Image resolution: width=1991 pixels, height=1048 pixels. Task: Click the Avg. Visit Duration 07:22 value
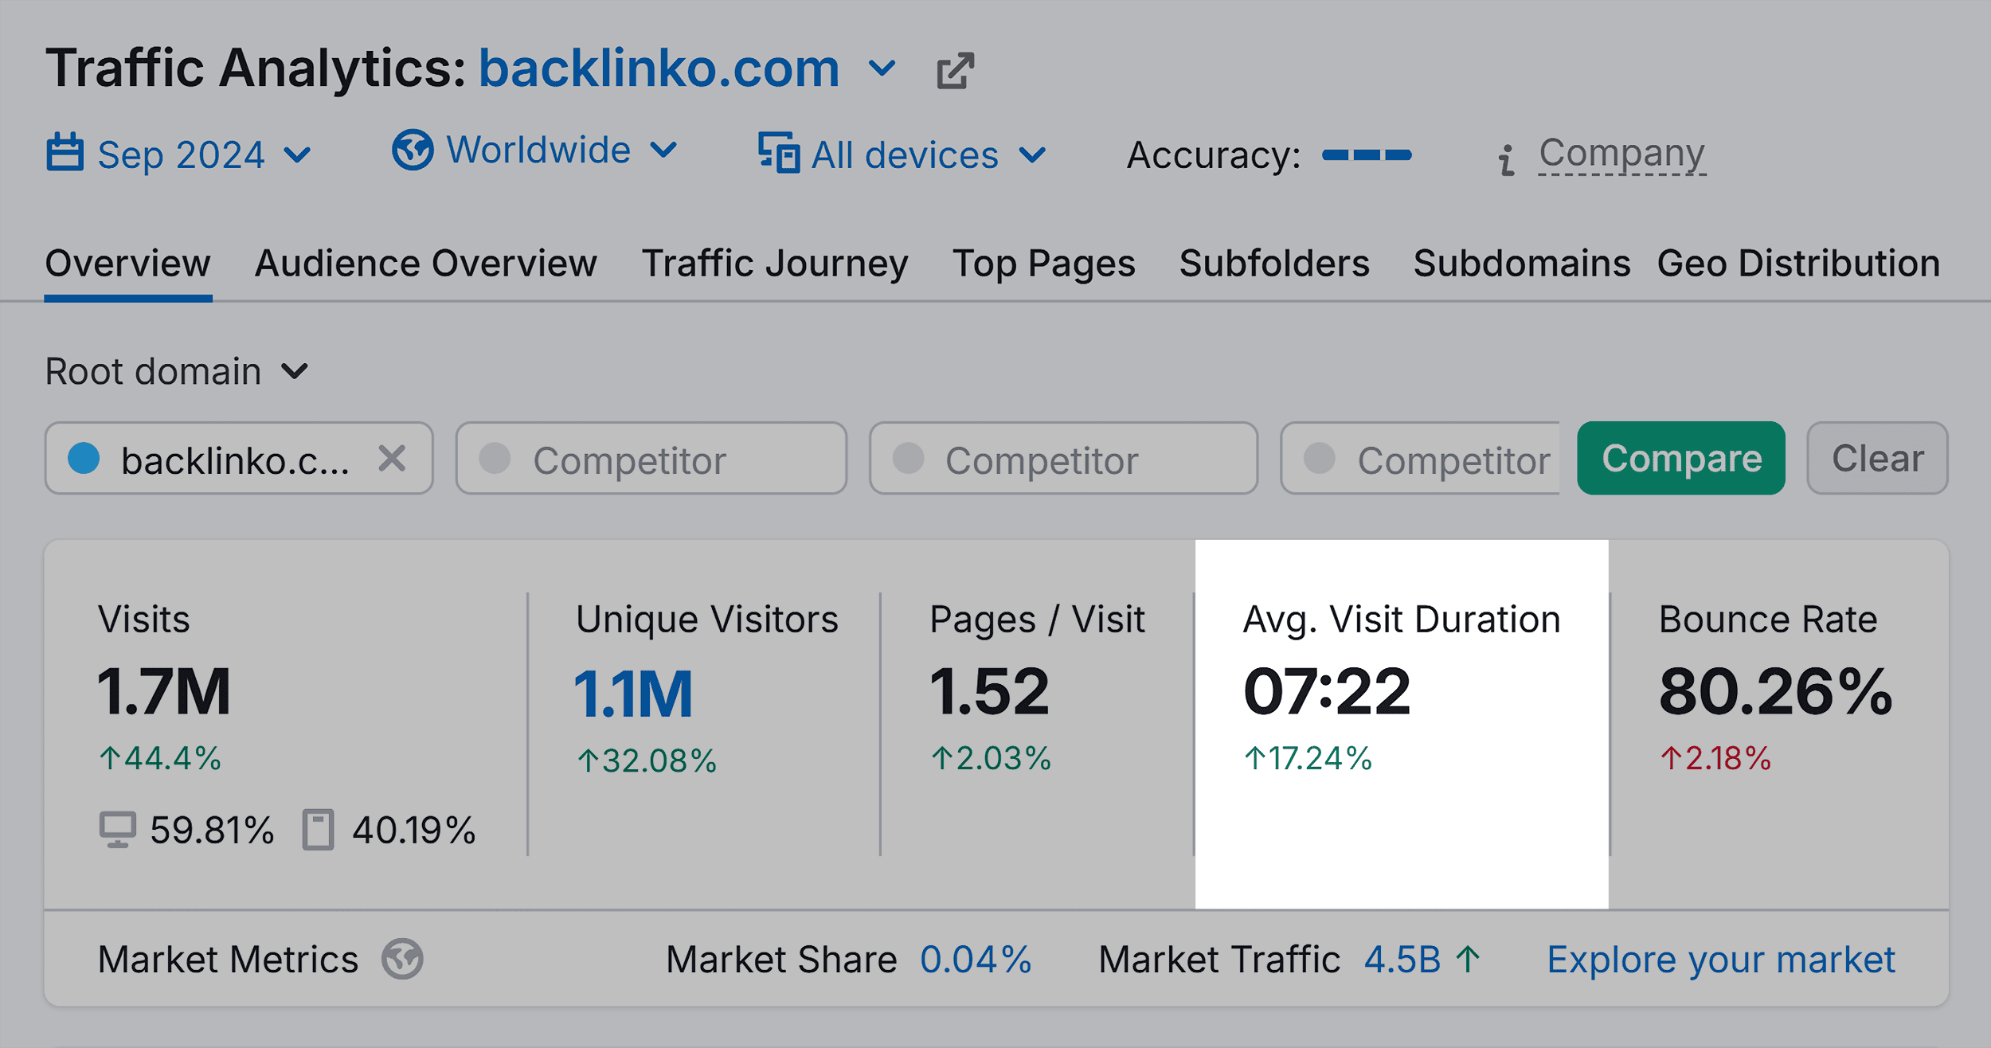tap(1327, 691)
